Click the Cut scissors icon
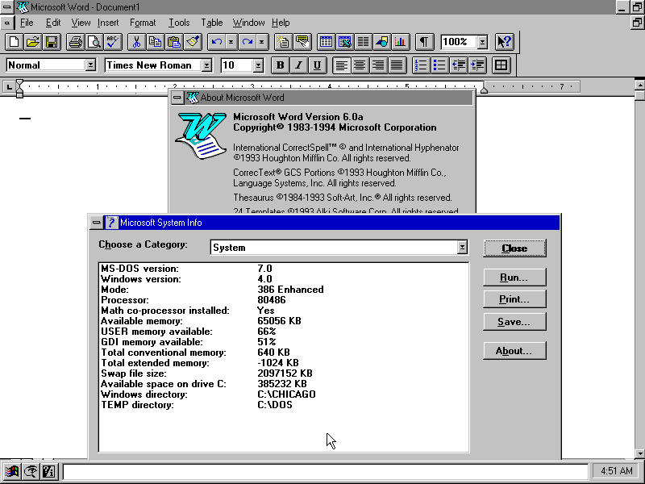Viewport: 645px width, 484px height. click(137, 42)
